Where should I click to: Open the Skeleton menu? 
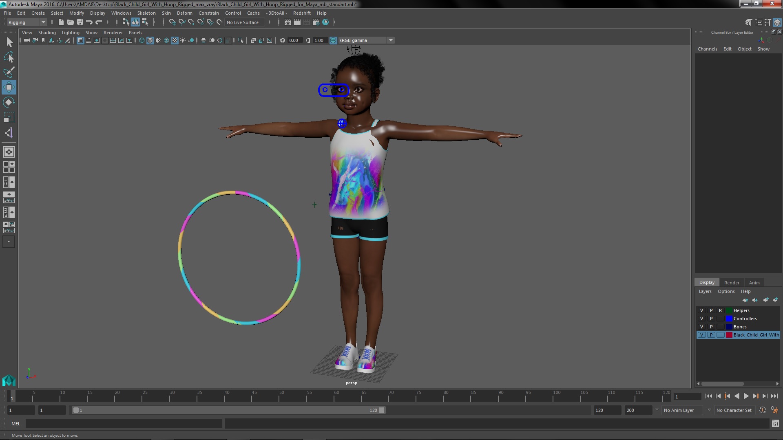[x=146, y=13]
